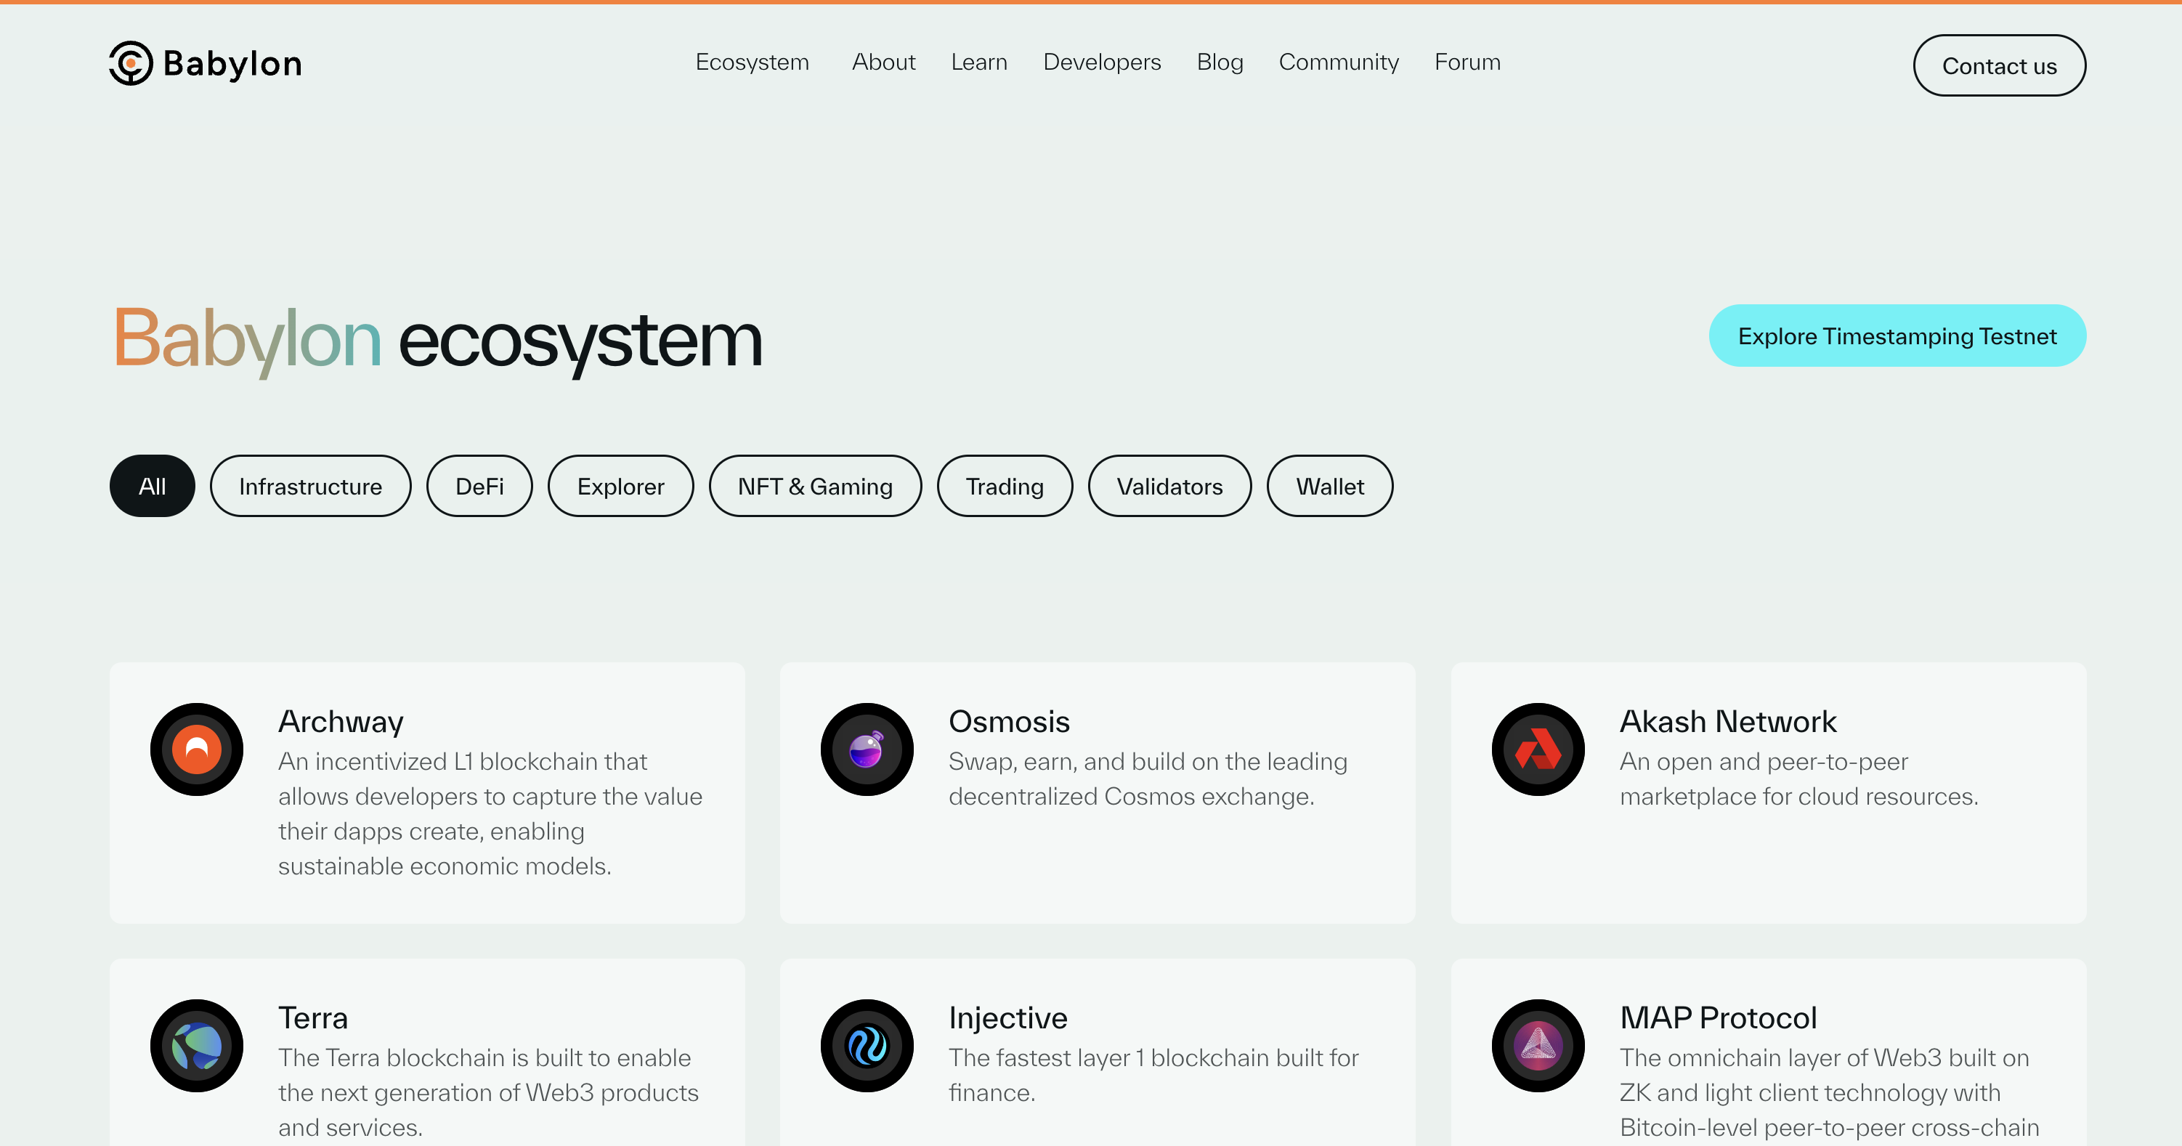
Task: Click 'The fastest layer 1 blockchain' description
Action: pos(1153,1075)
